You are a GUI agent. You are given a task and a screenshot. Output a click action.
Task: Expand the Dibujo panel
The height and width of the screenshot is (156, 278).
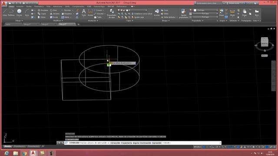(19, 21)
